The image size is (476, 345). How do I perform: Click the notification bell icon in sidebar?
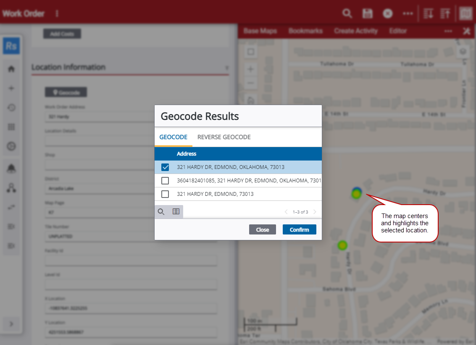[11, 169]
